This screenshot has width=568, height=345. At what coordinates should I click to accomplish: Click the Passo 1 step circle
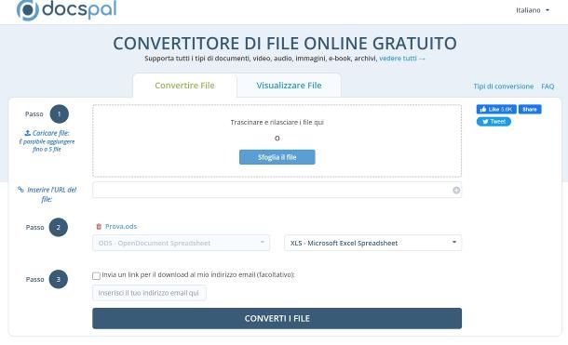[59, 113]
